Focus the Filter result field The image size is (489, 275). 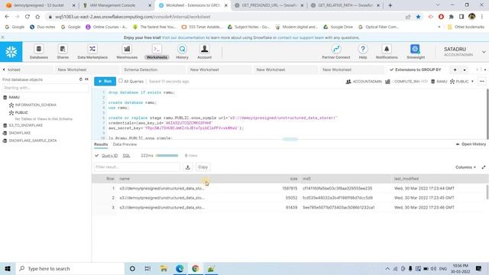point(137,167)
